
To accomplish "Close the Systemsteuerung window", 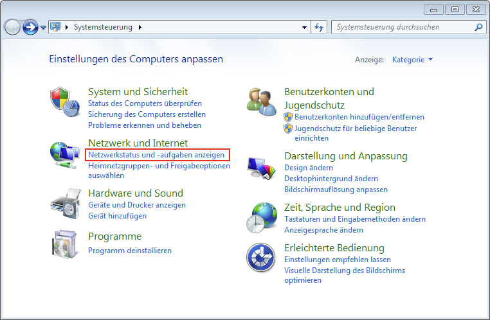I will click(476, 10).
